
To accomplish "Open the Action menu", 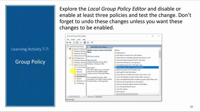I will click(x=73, y=40).
